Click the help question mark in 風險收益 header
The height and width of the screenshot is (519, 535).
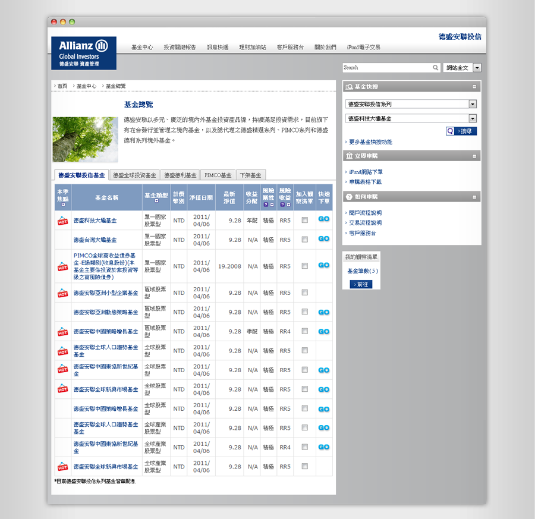[282, 205]
